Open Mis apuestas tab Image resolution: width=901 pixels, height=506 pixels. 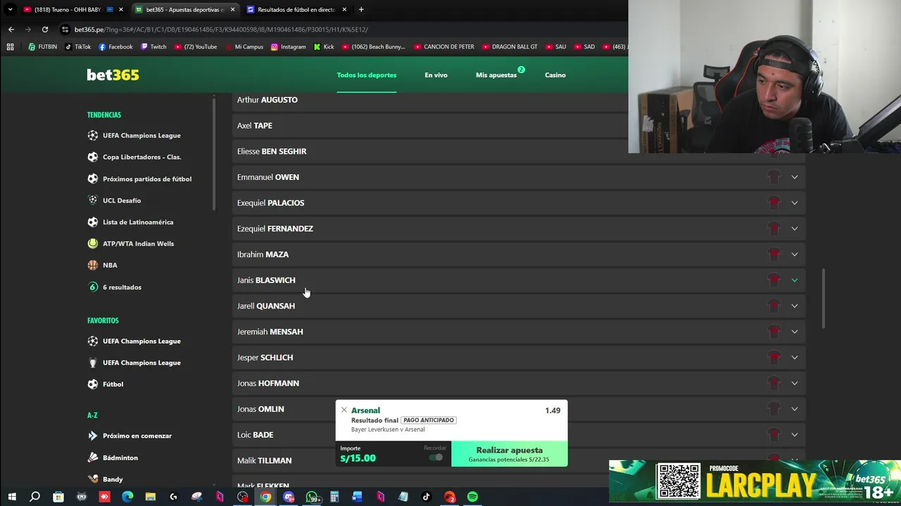click(x=496, y=75)
